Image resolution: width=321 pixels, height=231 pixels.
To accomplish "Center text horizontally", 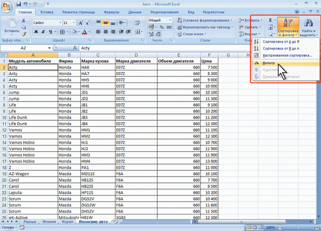I will click(x=106, y=32).
